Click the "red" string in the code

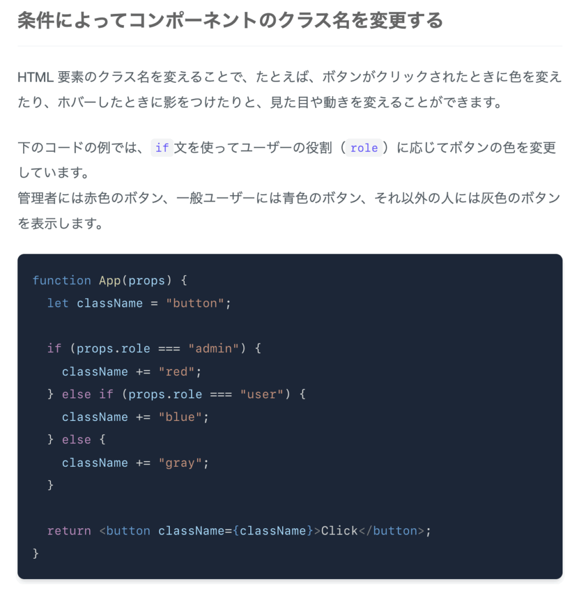tap(177, 371)
